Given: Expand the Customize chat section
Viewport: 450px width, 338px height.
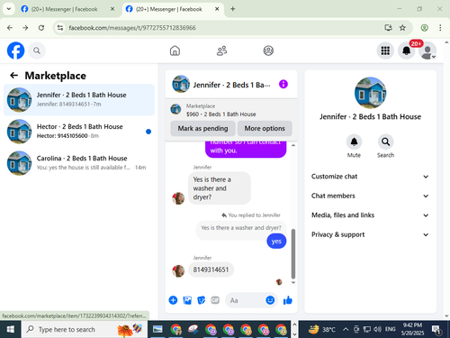Looking at the screenshot, I should 370,177.
